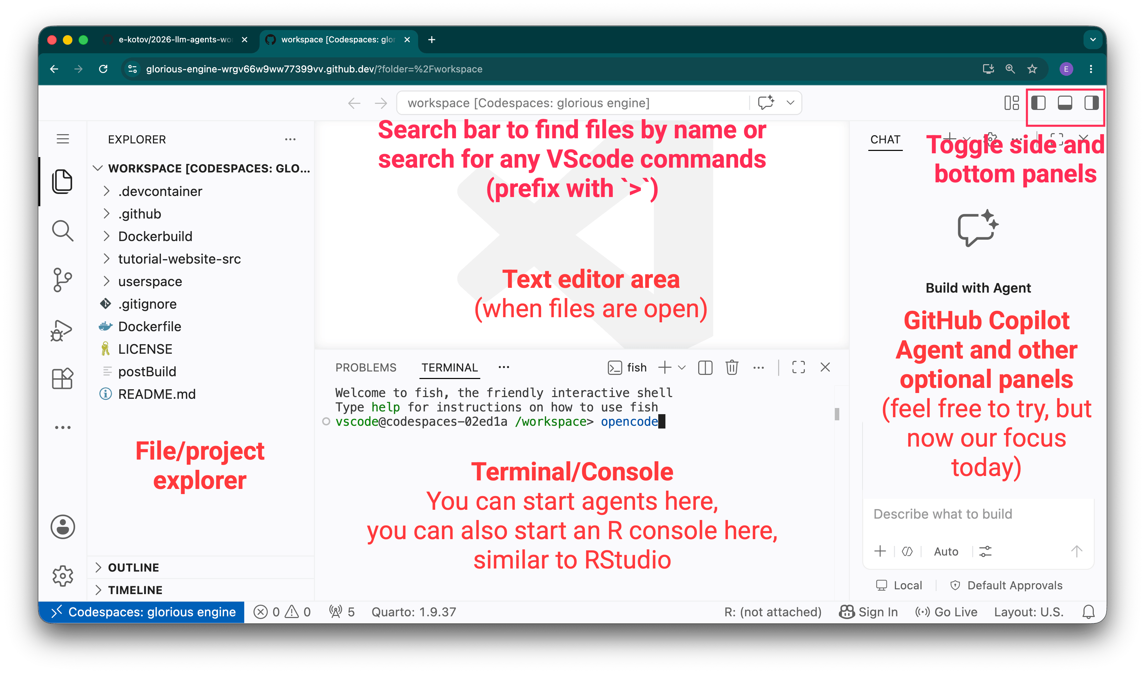Open notifications bell in status bar
This screenshot has width=1145, height=674.
coord(1088,612)
